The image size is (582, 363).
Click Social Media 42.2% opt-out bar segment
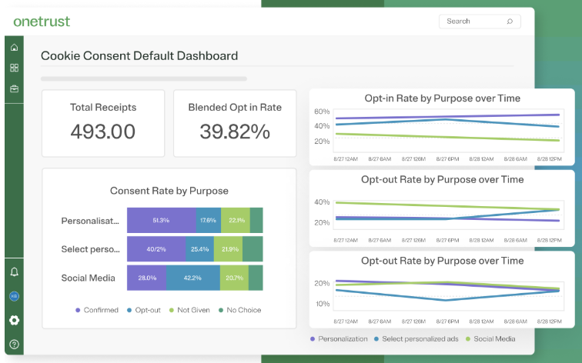coord(191,278)
